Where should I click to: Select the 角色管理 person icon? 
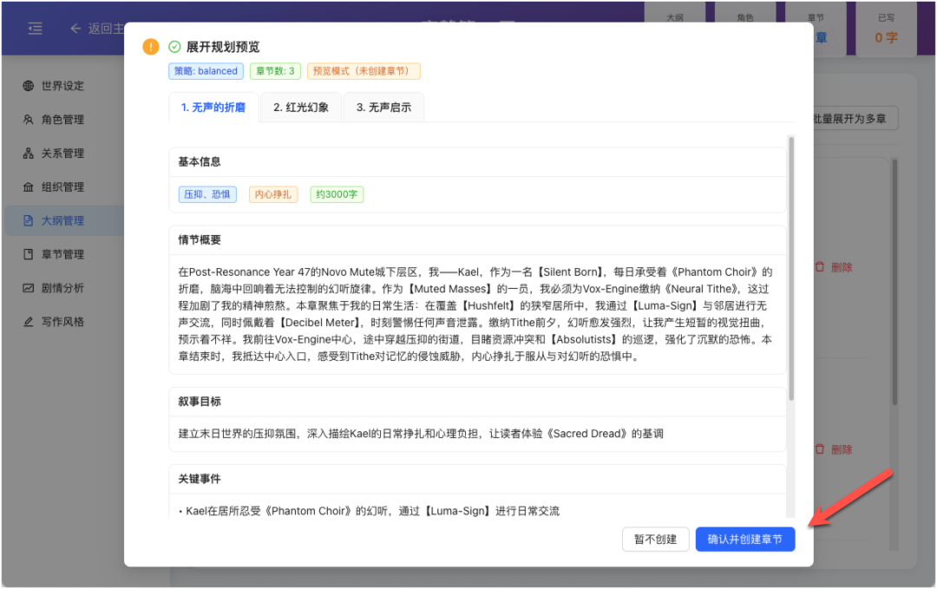(29, 119)
